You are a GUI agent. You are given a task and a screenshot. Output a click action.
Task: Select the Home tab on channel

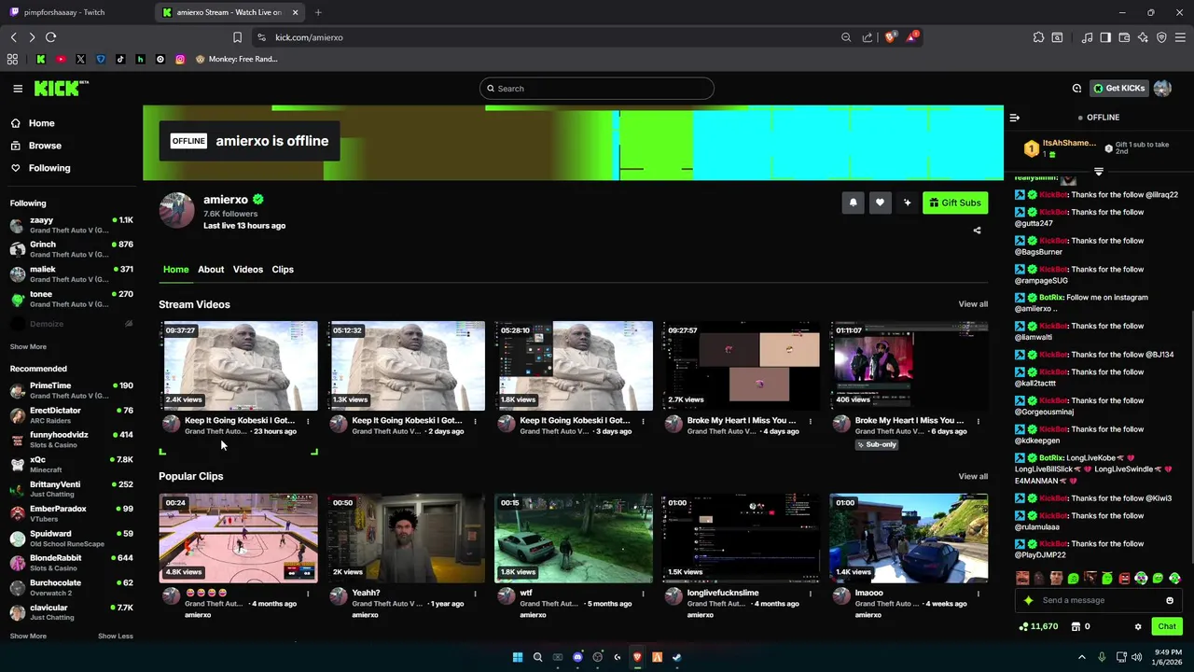click(x=175, y=270)
